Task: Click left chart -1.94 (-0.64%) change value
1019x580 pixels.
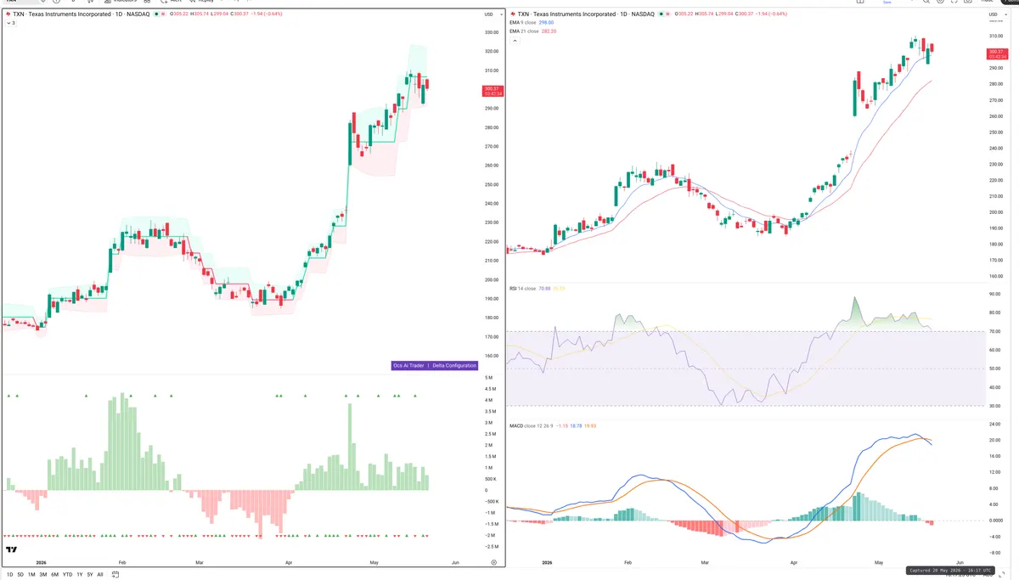Action: pos(267,14)
